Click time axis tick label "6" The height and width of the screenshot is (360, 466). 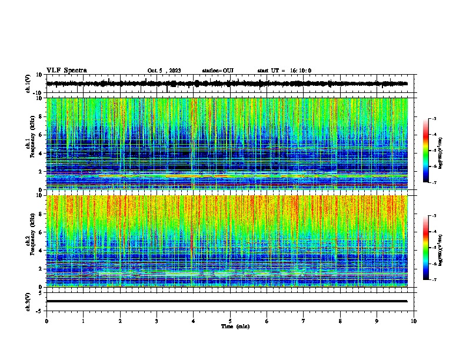pyautogui.click(x=267, y=321)
